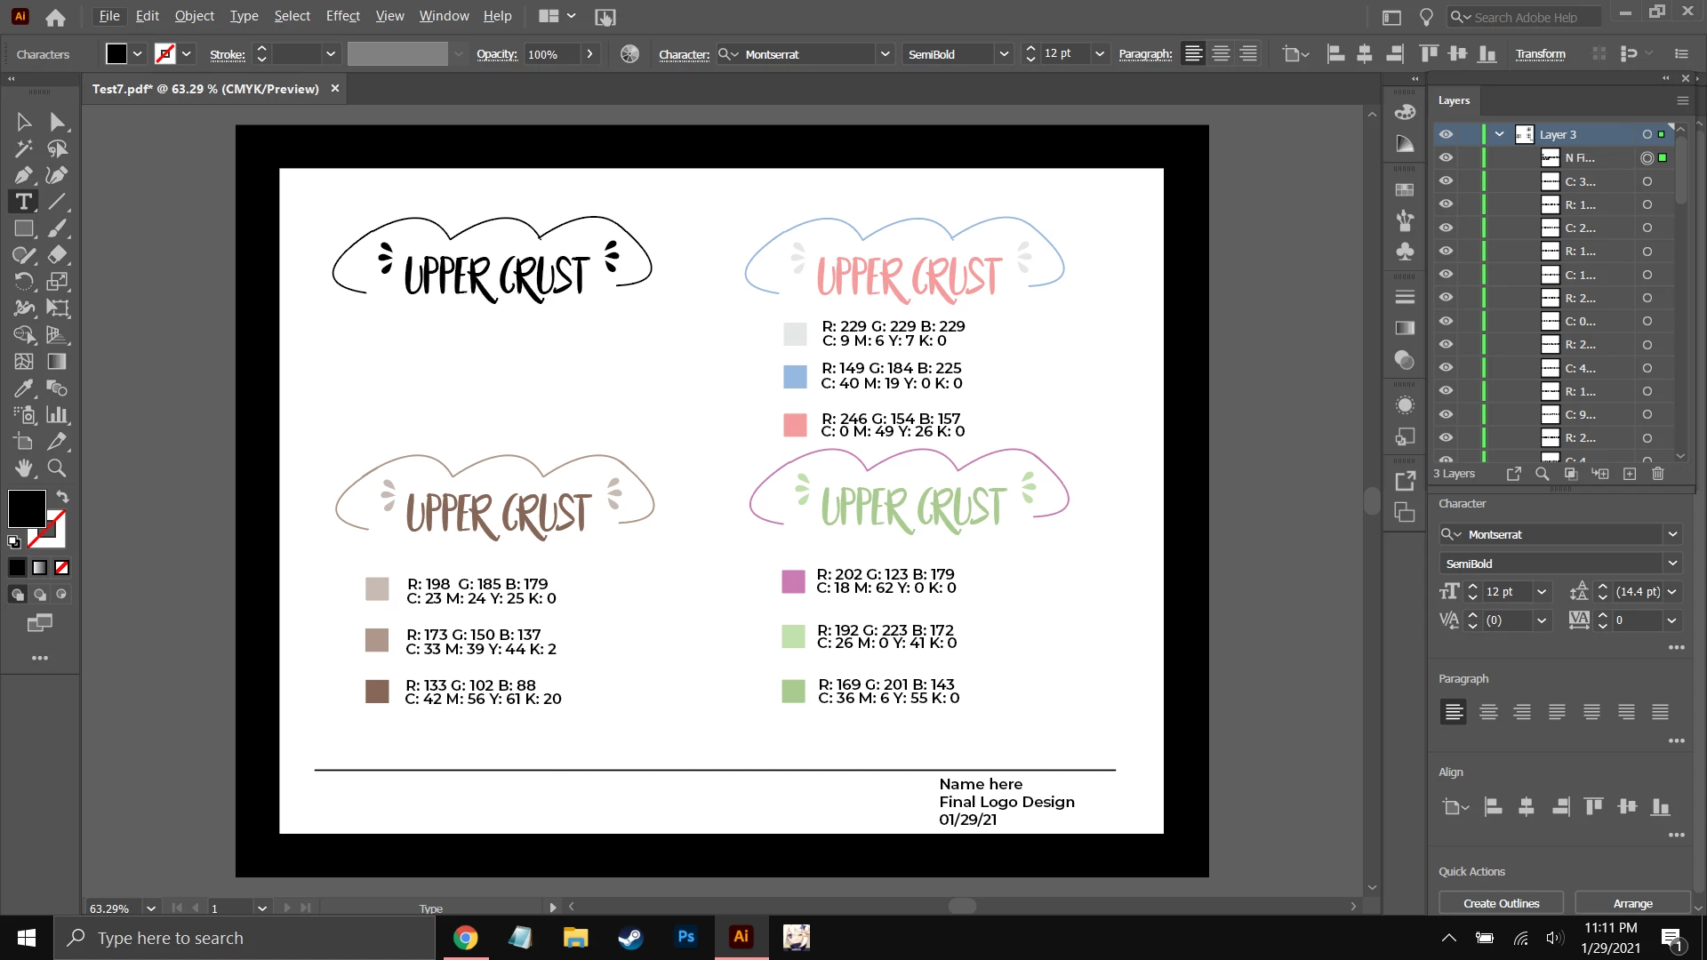This screenshot has width=1707, height=960.
Task: Click the Arrange quick action button
Action: [1632, 903]
